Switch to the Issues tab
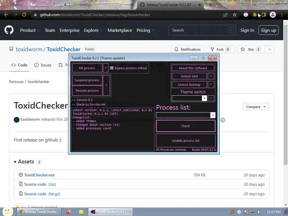This screenshot has width=288, height=216. (x=43, y=65)
